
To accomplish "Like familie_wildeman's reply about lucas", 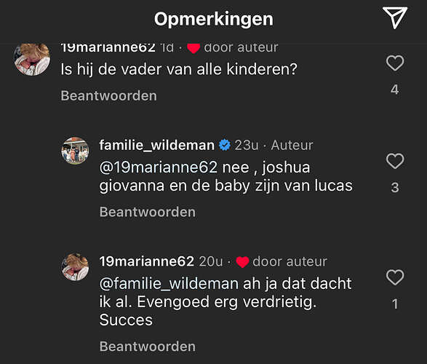I will (x=395, y=161).
